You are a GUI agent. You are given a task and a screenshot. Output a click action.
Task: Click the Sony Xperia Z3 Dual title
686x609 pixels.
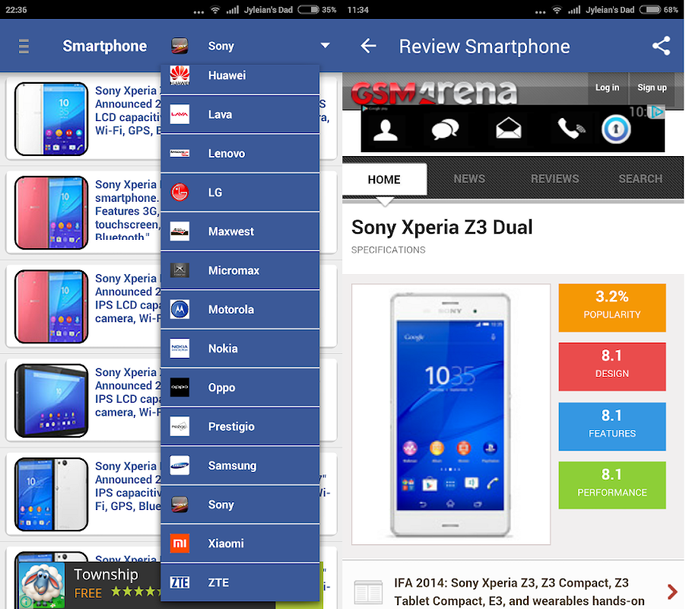442,227
